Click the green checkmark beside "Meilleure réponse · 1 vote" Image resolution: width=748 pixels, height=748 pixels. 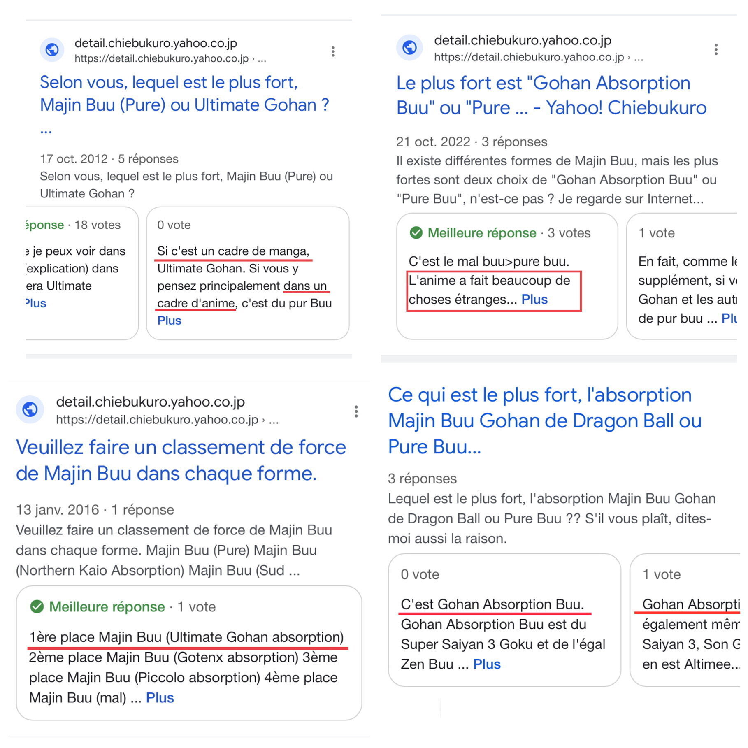(37, 606)
